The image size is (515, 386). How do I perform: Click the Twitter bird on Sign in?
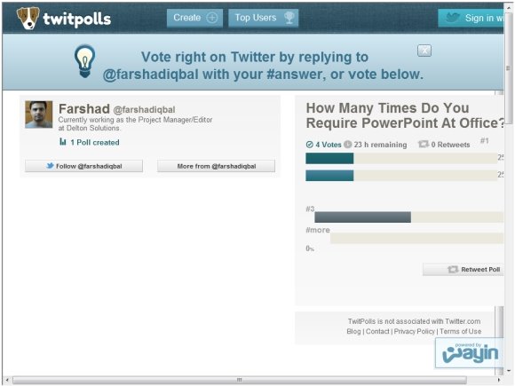pyautogui.click(x=452, y=18)
